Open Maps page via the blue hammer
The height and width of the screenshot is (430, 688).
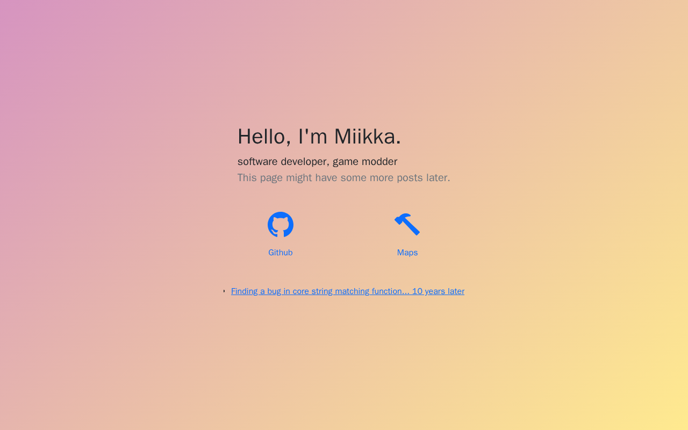(407, 225)
